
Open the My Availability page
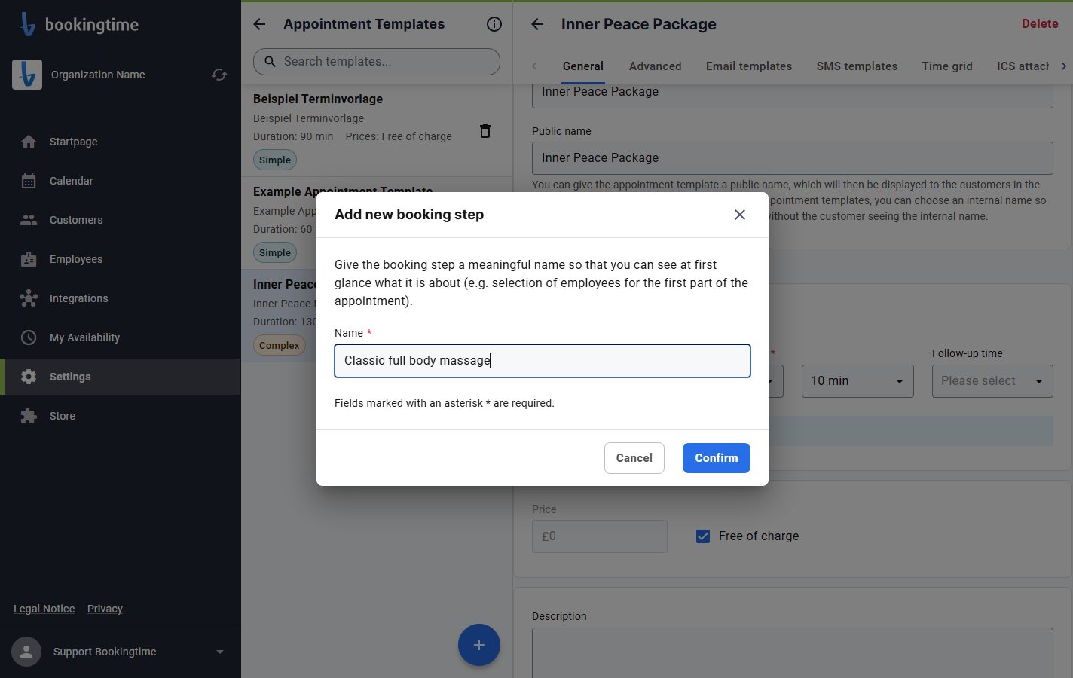point(121,337)
